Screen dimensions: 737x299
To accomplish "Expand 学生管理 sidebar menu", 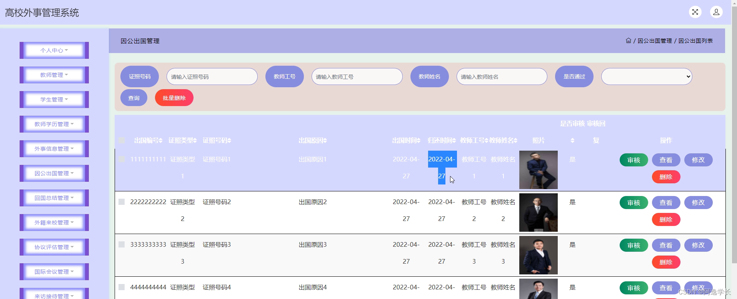I will [x=54, y=100].
